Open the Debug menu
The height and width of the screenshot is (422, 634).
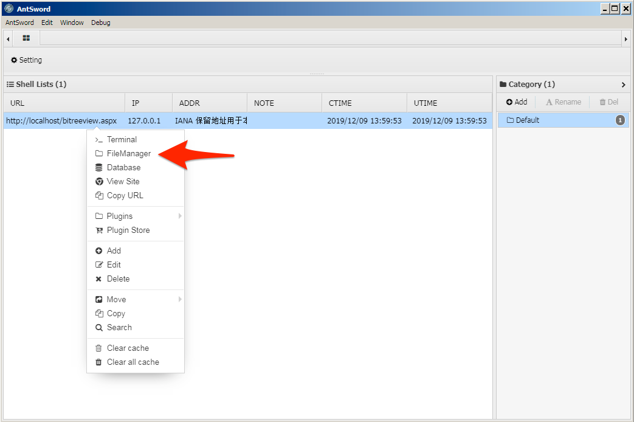101,22
